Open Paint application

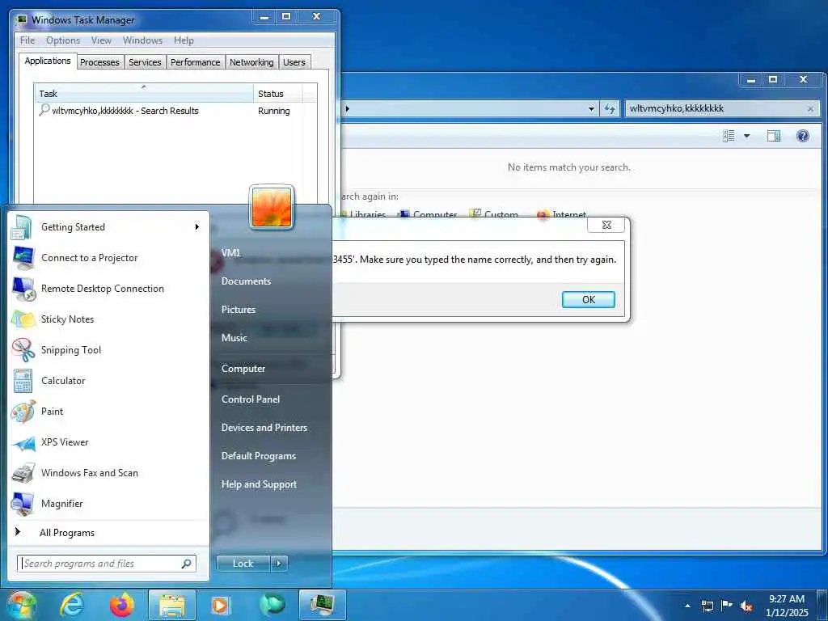108,412
